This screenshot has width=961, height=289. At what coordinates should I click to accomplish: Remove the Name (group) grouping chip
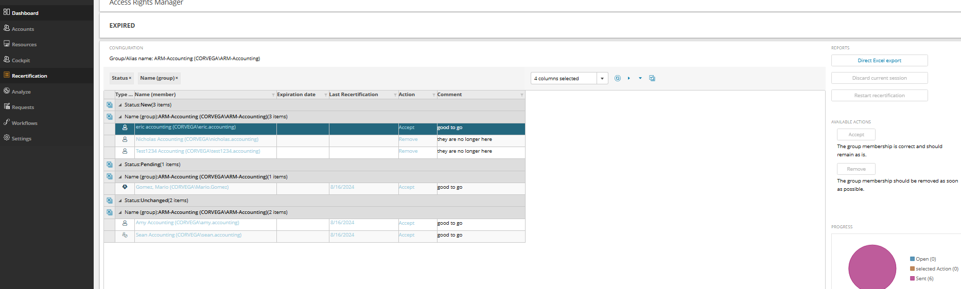click(177, 78)
